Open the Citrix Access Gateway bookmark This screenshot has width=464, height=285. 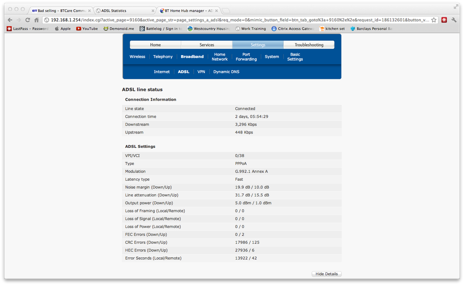293,29
